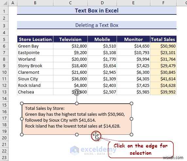
Task: Select the 'Eastpointe' cell
Action: click(35, 52)
